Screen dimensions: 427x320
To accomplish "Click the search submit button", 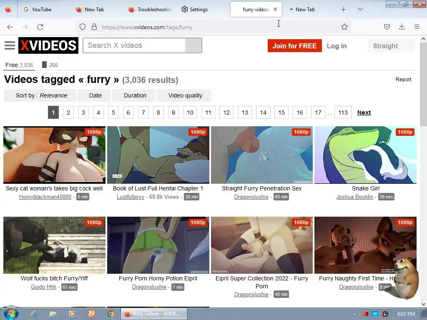I will tap(193, 45).
